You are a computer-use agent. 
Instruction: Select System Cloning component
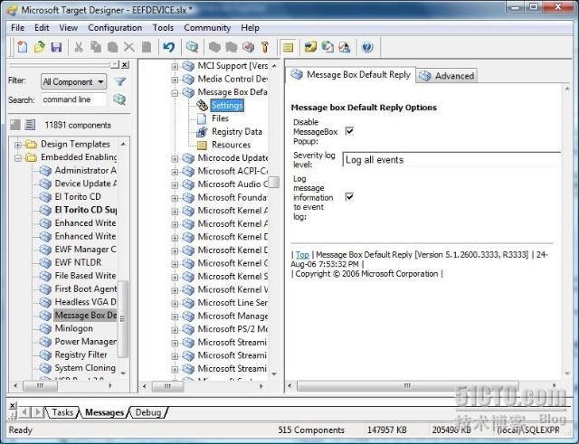click(x=85, y=368)
